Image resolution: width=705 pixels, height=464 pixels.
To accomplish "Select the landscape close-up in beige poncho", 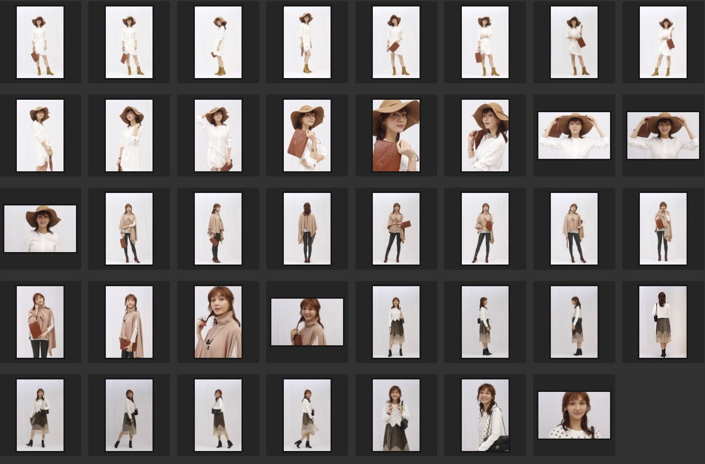I will (307, 321).
